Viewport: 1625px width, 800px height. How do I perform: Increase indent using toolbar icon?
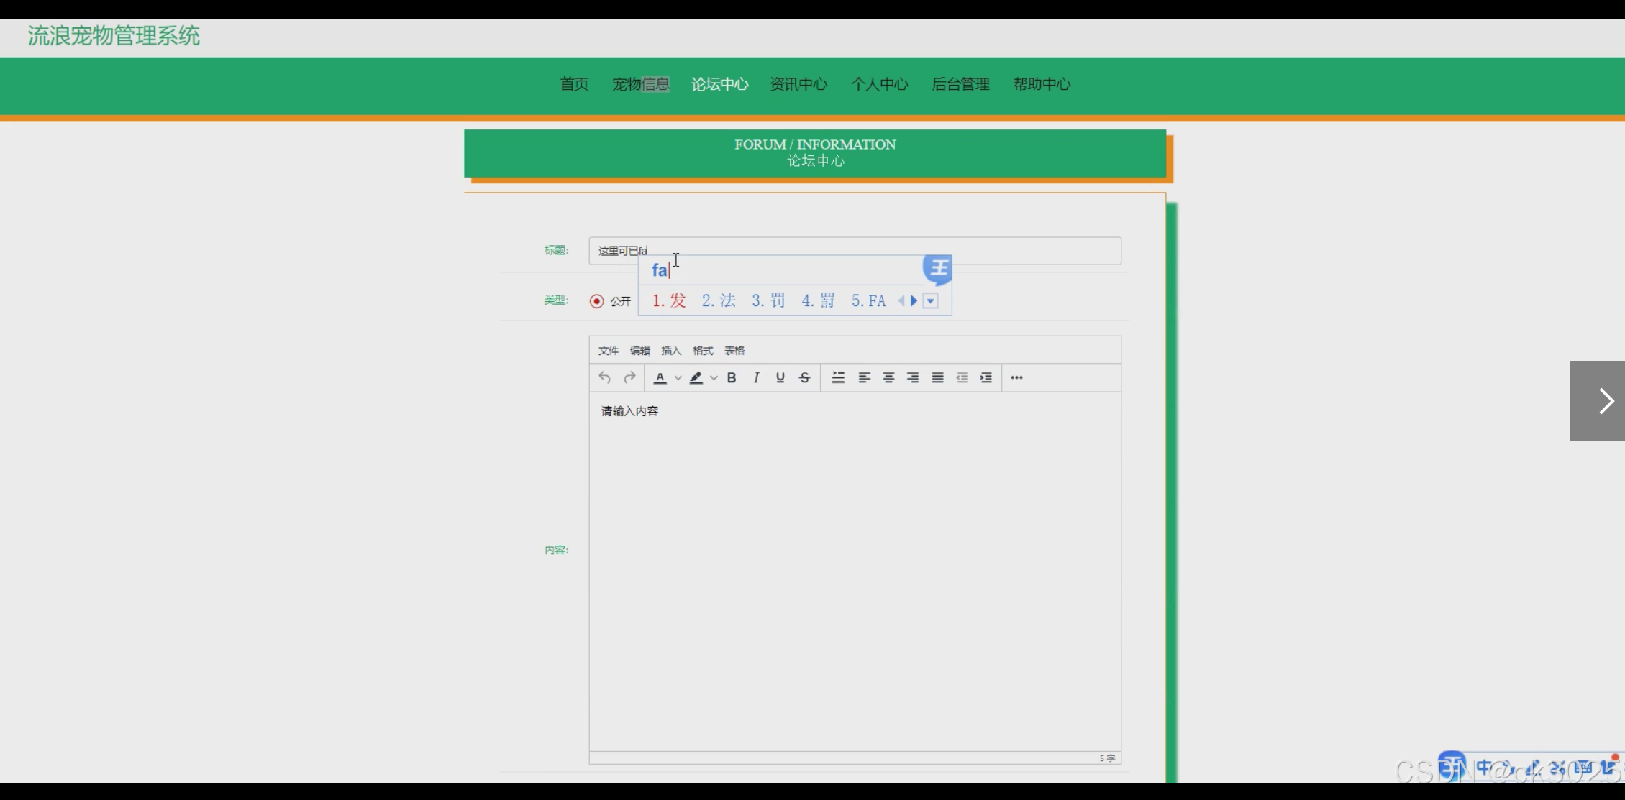[x=986, y=377]
